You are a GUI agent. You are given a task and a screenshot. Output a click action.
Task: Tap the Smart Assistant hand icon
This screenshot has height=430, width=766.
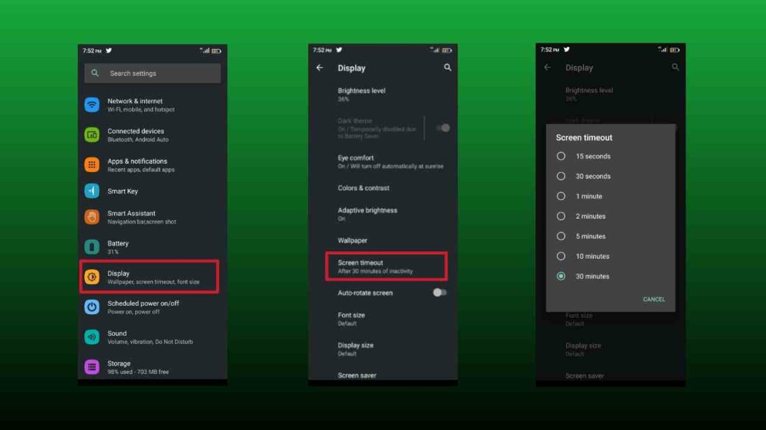tap(92, 217)
